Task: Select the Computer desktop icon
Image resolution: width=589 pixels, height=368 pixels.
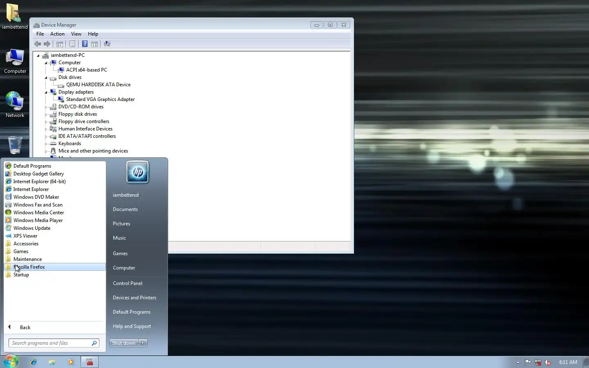Action: pos(15,61)
